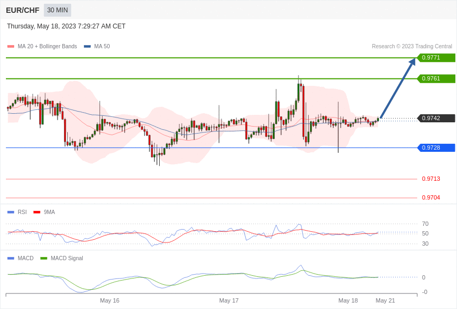Click the 0.9728 blue pivot price tag
This screenshot has height=309, width=457.
437,148
